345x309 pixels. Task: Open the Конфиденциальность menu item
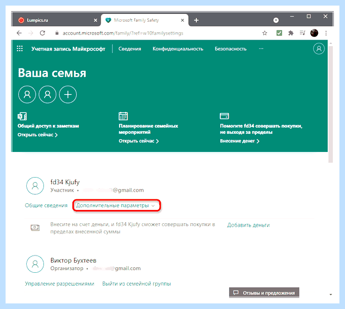tap(178, 49)
